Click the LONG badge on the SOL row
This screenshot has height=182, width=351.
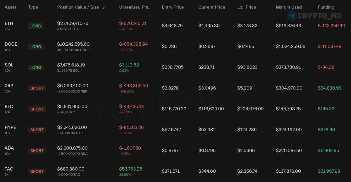click(x=36, y=67)
